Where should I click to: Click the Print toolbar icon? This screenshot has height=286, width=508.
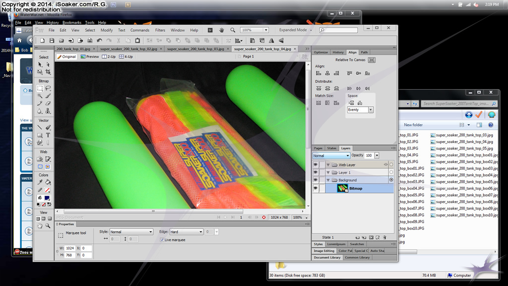coord(90,41)
